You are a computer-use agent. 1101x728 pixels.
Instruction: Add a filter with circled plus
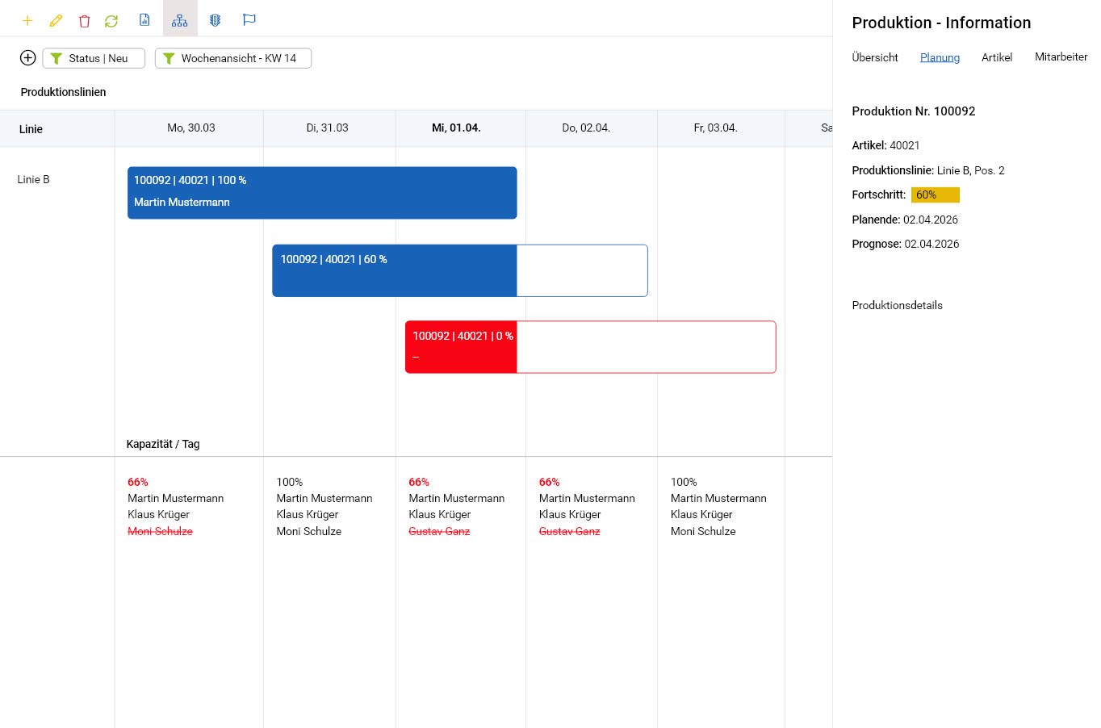coord(27,57)
